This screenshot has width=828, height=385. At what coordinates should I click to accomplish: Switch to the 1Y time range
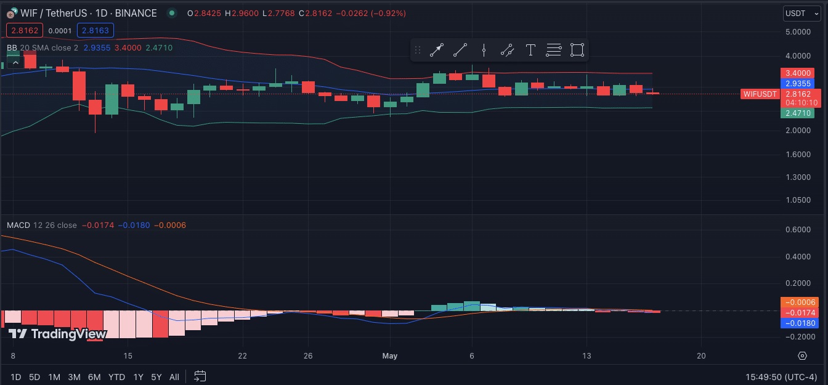[138, 376]
